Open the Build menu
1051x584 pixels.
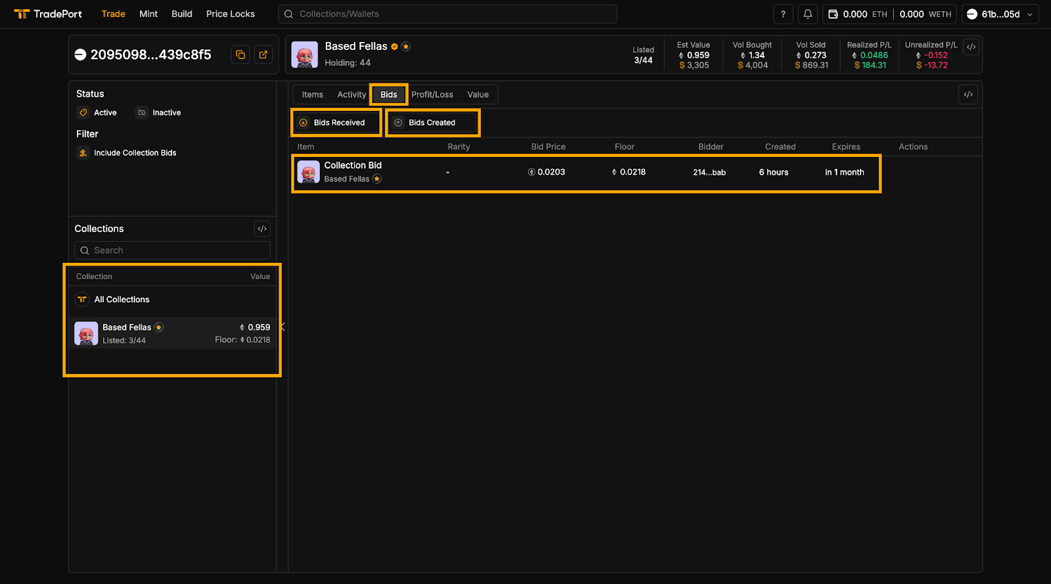(182, 14)
